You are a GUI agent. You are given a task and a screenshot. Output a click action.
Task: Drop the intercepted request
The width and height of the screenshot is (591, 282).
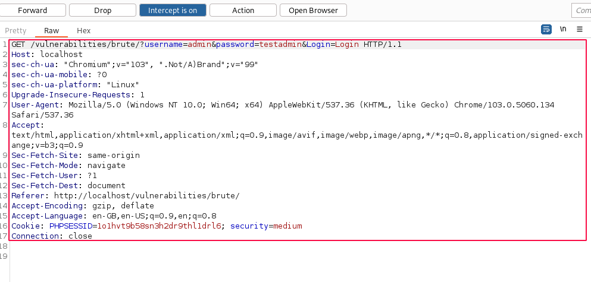(x=102, y=10)
